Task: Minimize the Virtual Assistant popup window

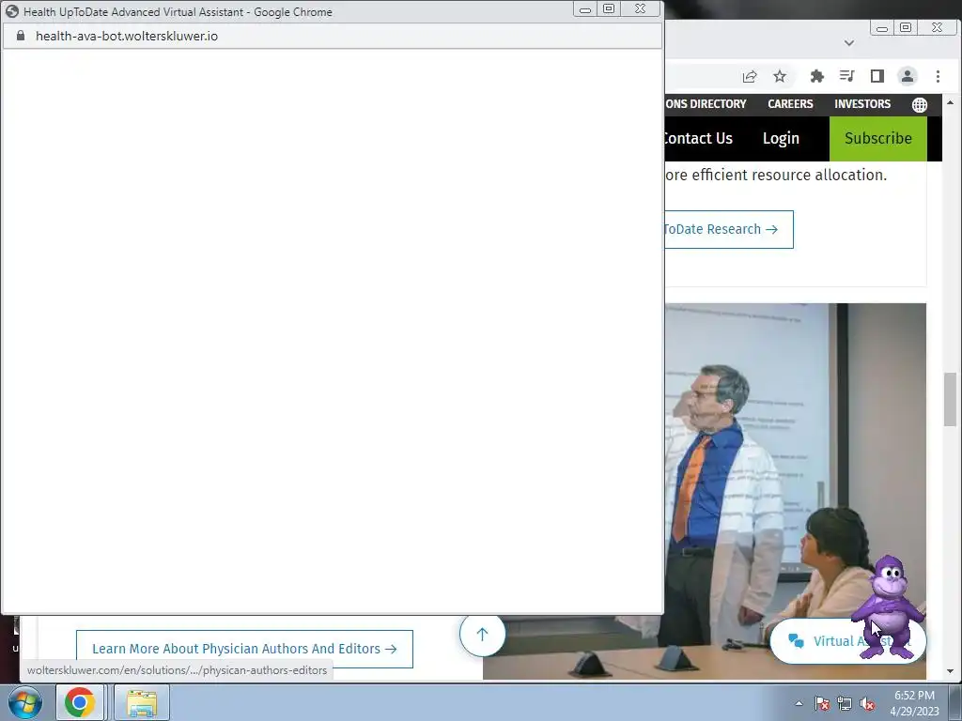Action: pos(585,9)
